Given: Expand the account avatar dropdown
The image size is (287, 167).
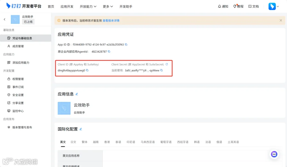Looking at the screenshot, I should click(x=274, y=6).
